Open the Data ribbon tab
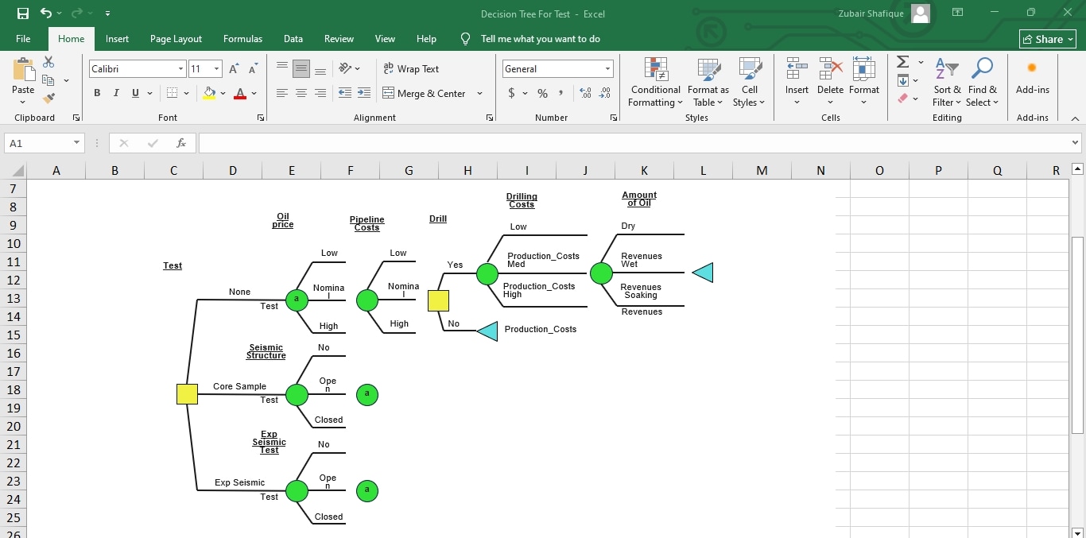The width and height of the screenshot is (1086, 538). (x=293, y=38)
